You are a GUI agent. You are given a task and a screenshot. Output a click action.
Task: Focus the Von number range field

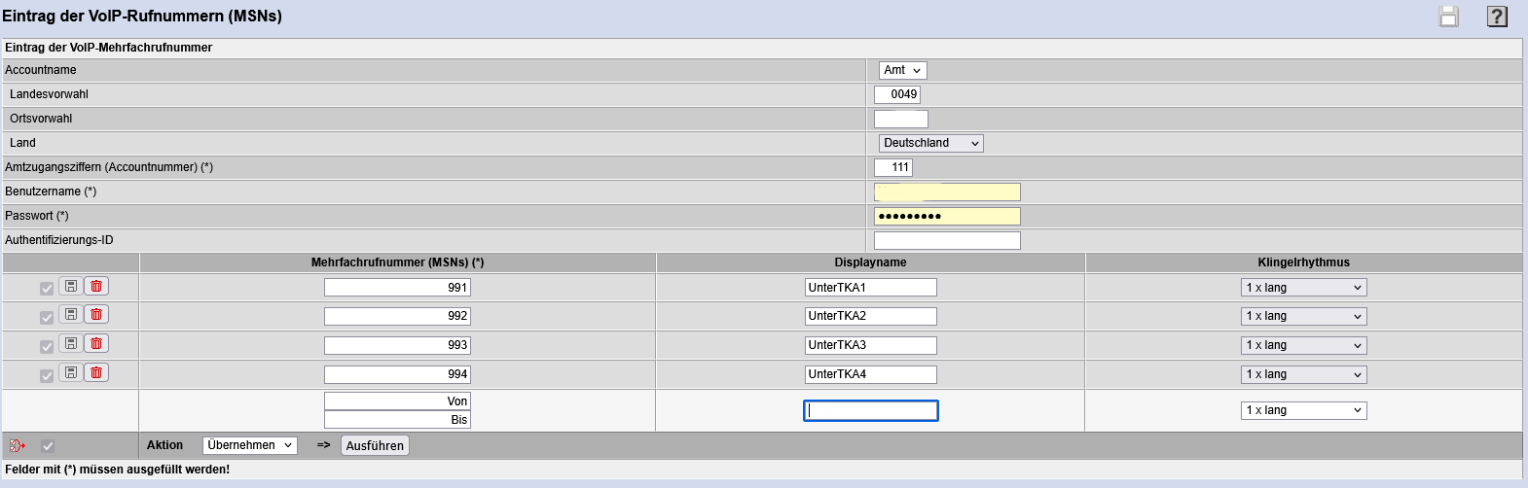(397, 401)
